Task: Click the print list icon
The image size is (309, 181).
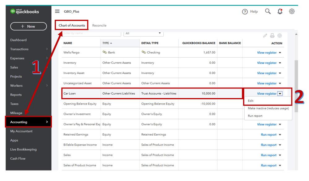Action: [x=272, y=35]
